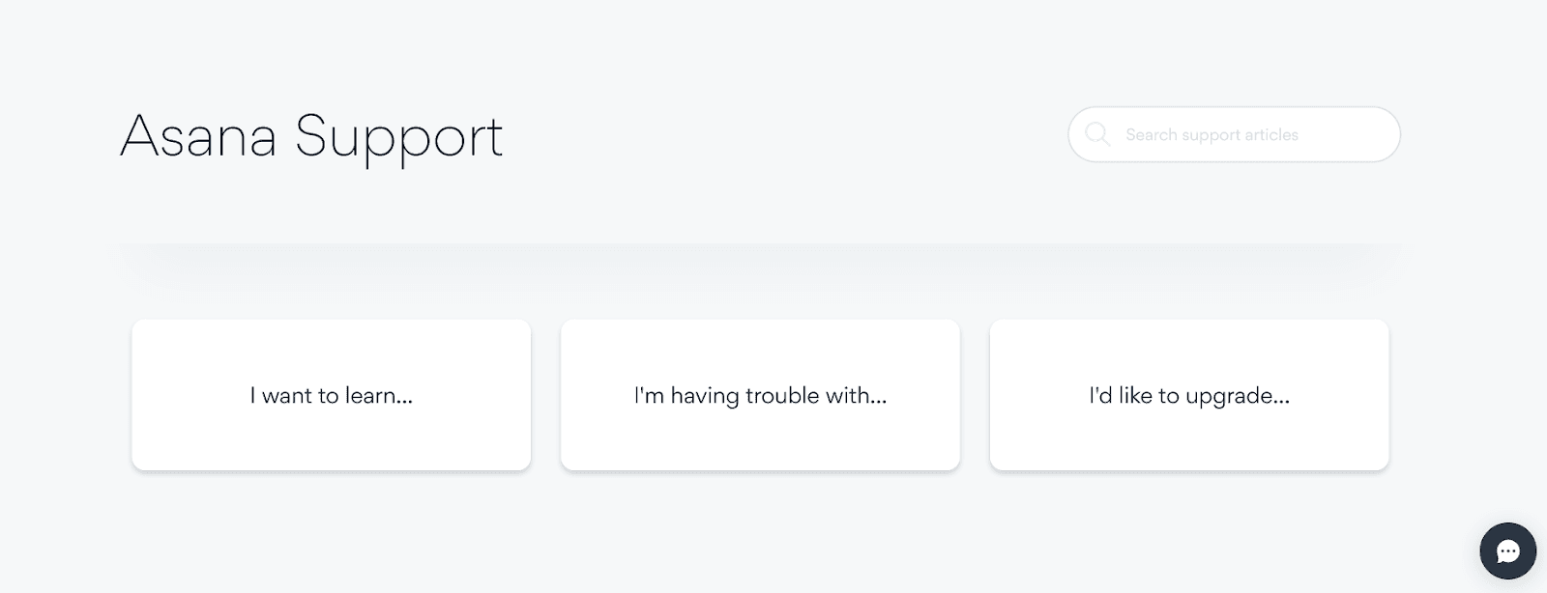Expand the upgrade options card

pyautogui.click(x=1189, y=395)
